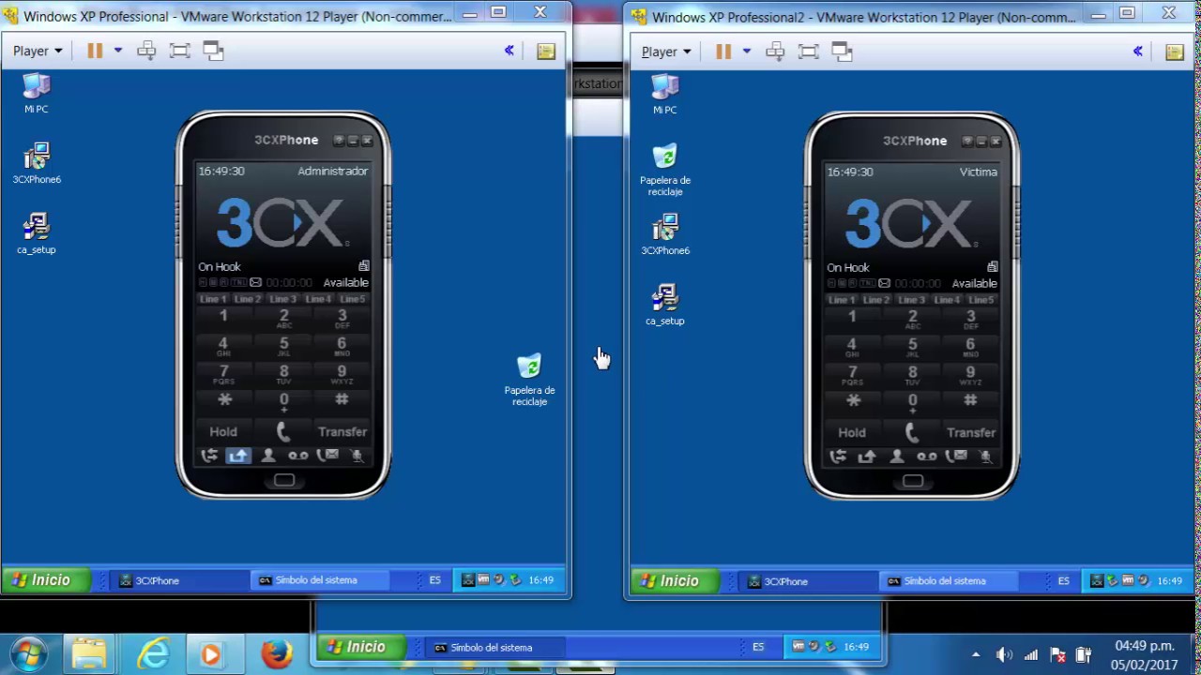Pause the left Windows XP virtual machine
The width and height of the screenshot is (1201, 675).
click(x=95, y=51)
